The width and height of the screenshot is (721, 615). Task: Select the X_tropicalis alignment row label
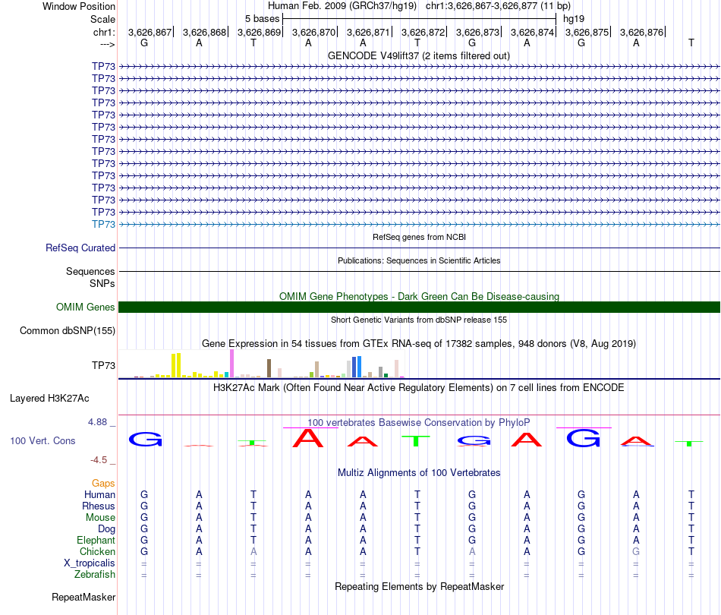coord(90,563)
